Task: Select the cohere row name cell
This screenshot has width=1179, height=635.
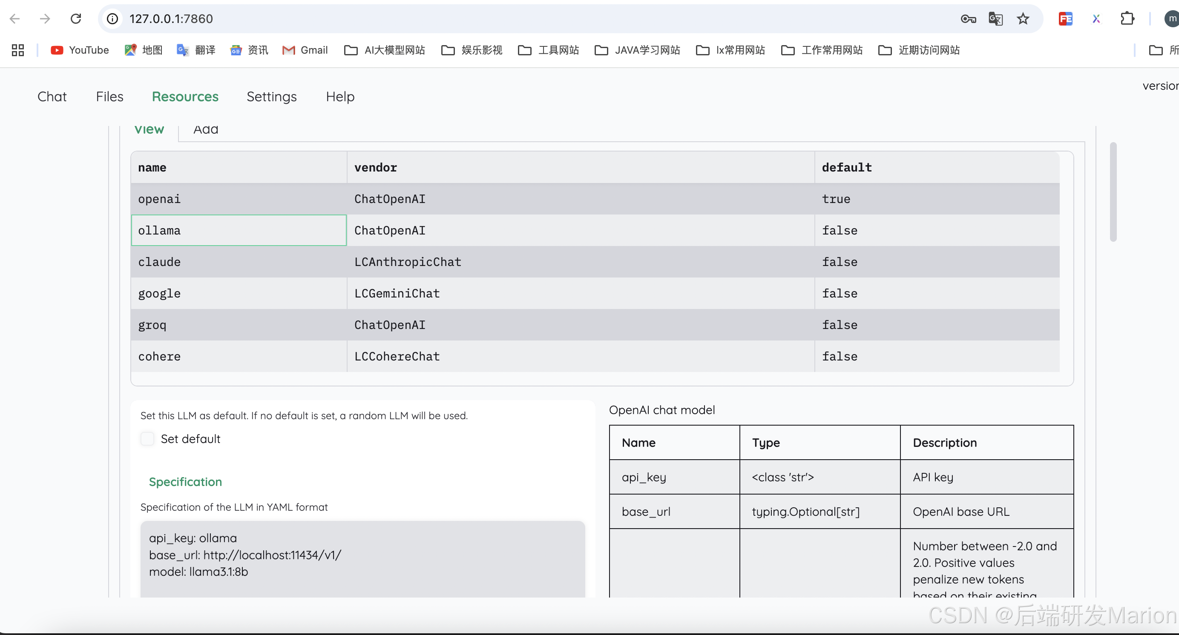Action: 239,357
